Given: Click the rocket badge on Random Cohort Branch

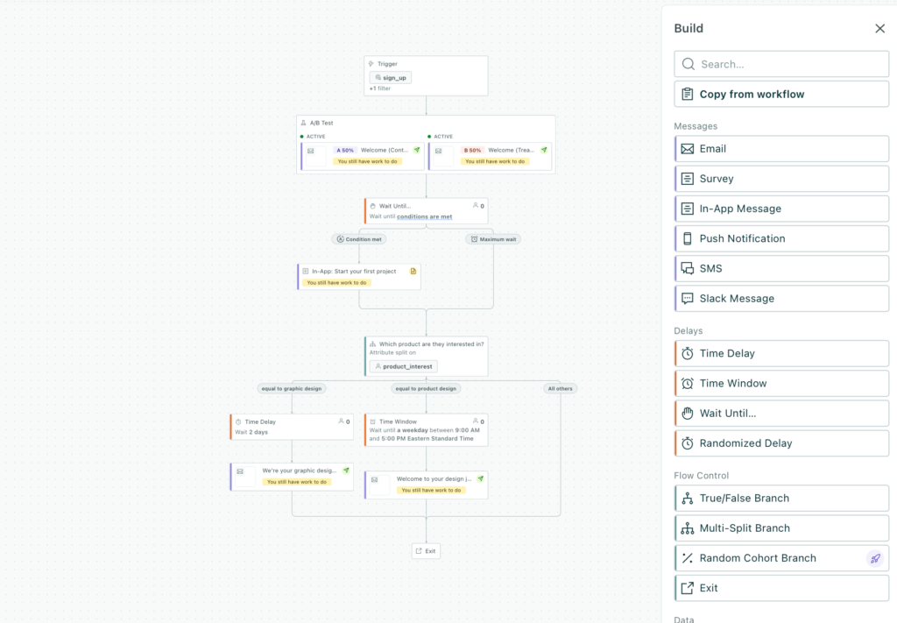Looking at the screenshot, I should 875,557.
